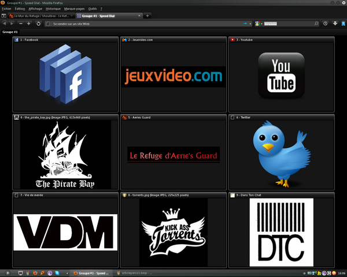Open the jeuxvideo.com speed dial thumbnail
This screenshot has width=347, height=277.
[x=173, y=77]
